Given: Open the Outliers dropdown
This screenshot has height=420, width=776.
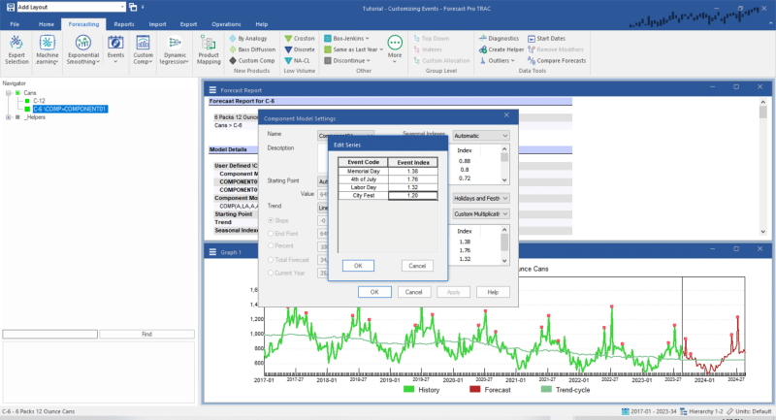Looking at the screenshot, I should coord(498,60).
